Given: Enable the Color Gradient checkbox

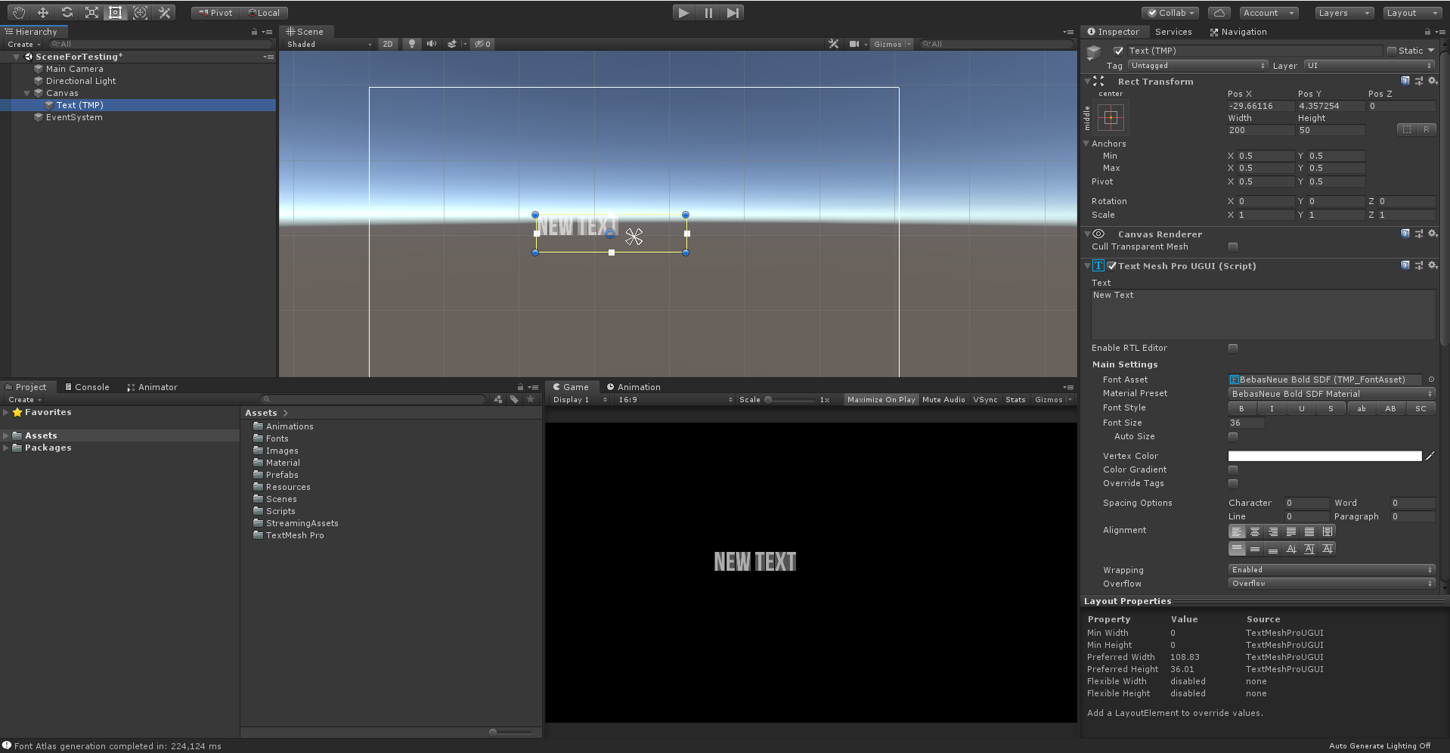Looking at the screenshot, I should tap(1233, 469).
